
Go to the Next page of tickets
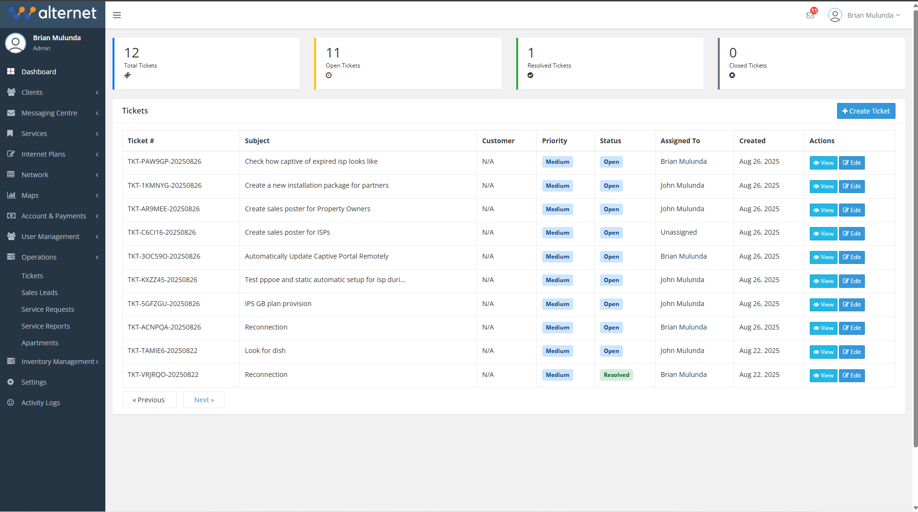[x=204, y=400]
